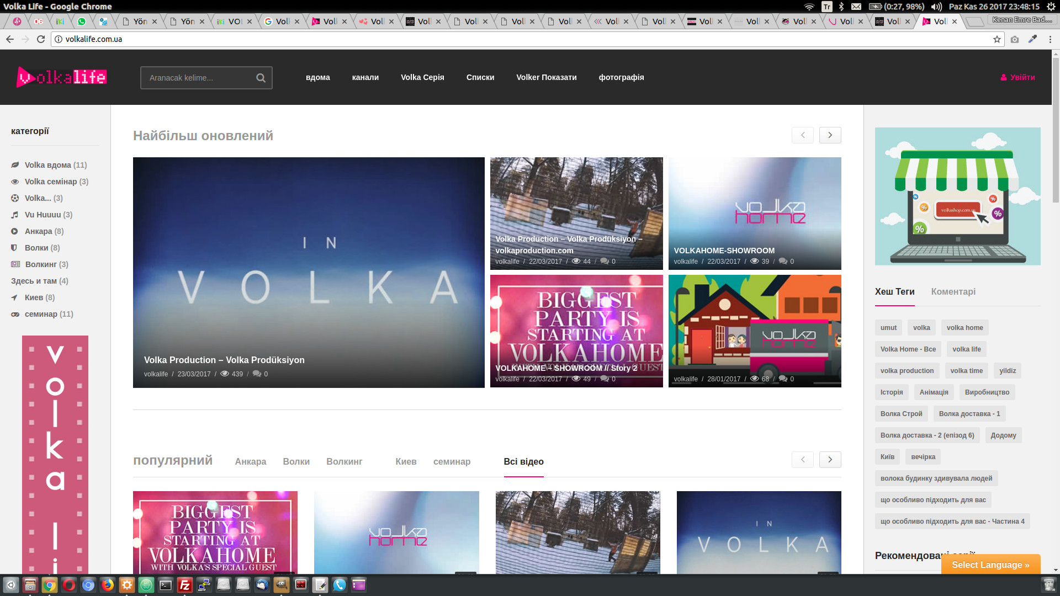
Task: Close the Google Voll tab
Action: pyautogui.click(x=297, y=22)
